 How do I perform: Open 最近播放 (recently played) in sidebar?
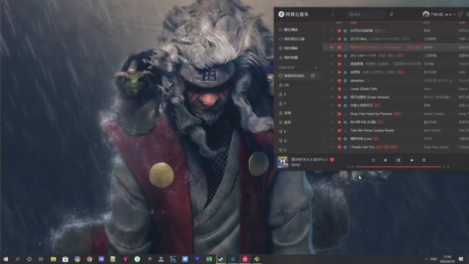click(x=288, y=30)
